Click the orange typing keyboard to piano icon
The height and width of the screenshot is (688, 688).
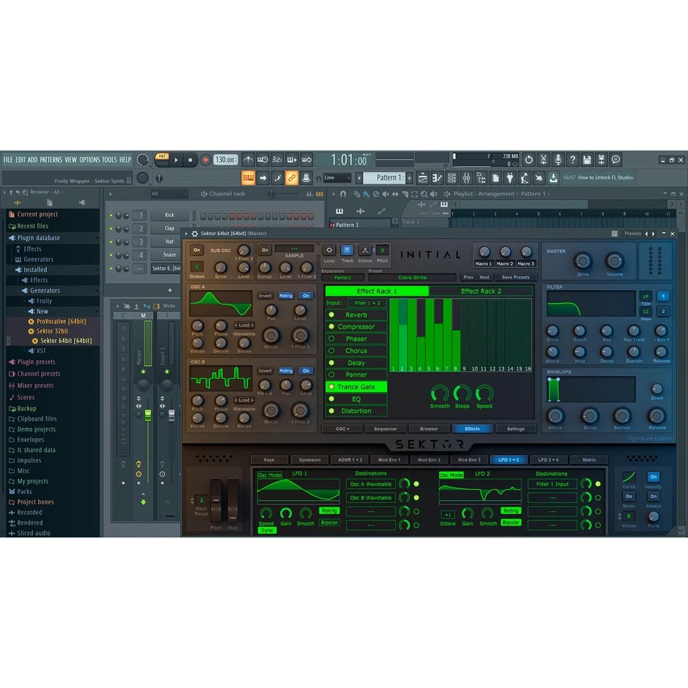click(x=248, y=177)
